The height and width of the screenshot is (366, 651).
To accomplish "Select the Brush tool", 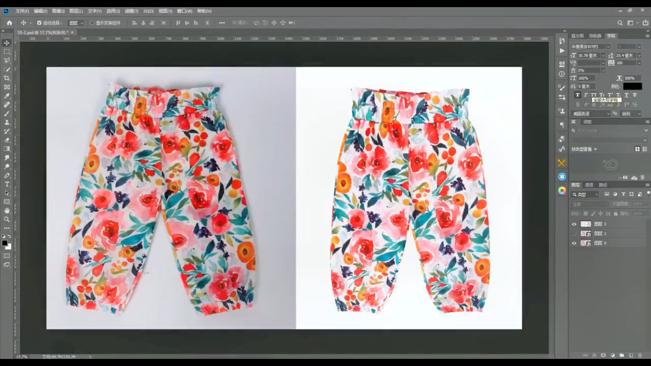I will click(x=7, y=113).
